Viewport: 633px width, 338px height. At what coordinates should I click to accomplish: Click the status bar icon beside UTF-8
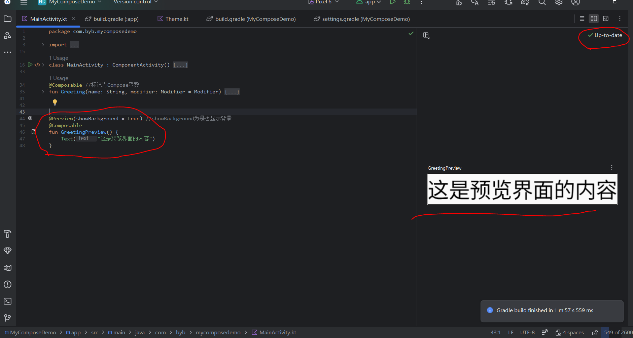[x=545, y=332]
